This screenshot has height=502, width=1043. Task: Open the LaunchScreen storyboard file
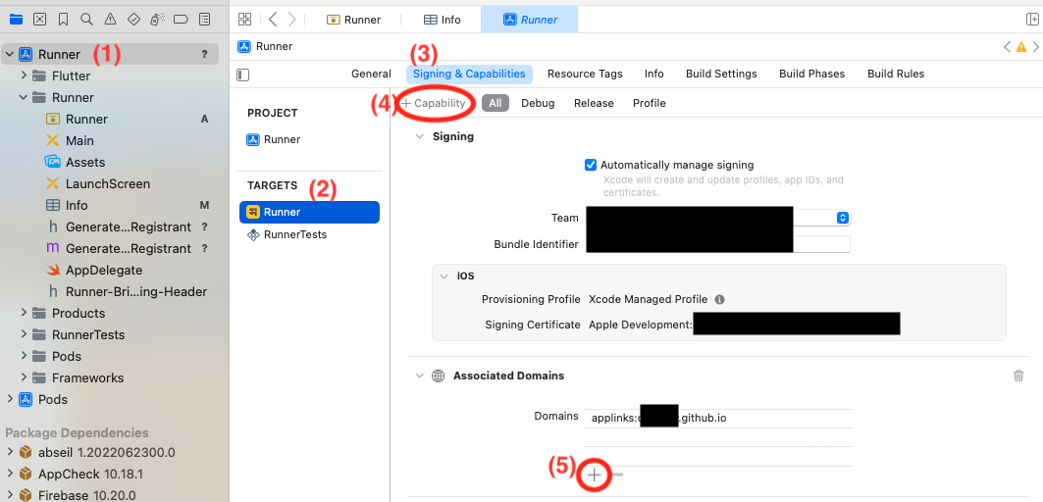pyautogui.click(x=108, y=183)
